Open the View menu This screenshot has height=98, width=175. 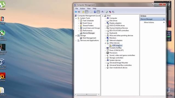click(x=89, y=8)
